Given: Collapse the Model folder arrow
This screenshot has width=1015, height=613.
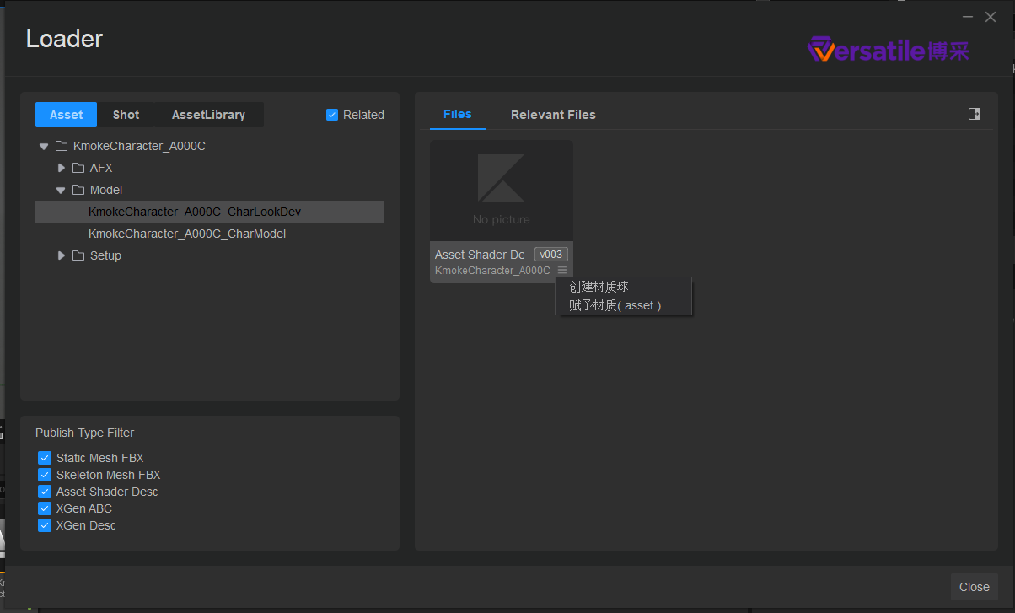Looking at the screenshot, I should click(x=61, y=190).
